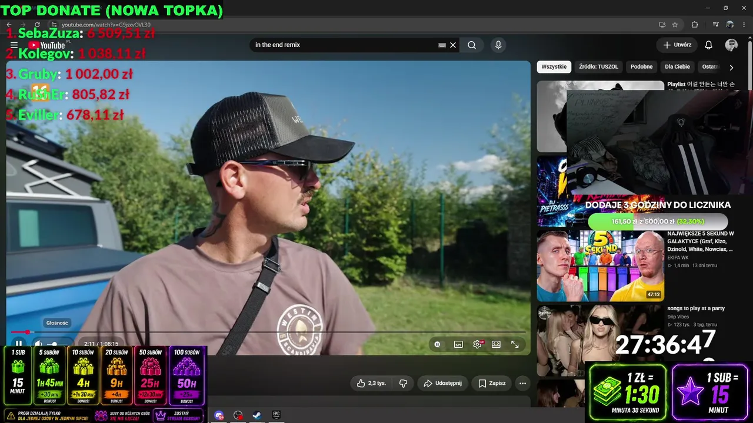Image resolution: width=753 pixels, height=423 pixels.
Task: Go to YouTube home via logo
Action: 46,45
